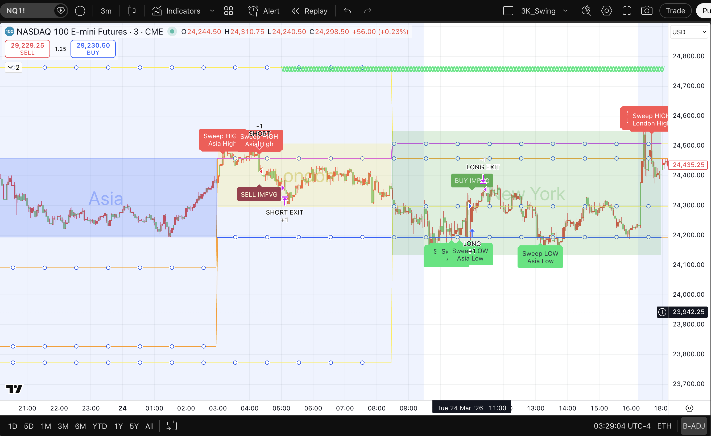711x436 pixels.
Task: Select the SELL IMFVG label
Action: coord(259,194)
